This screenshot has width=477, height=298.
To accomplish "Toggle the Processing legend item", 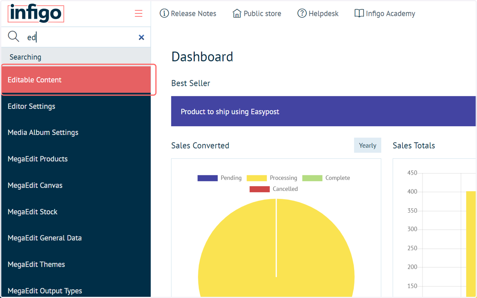I will click(x=272, y=178).
